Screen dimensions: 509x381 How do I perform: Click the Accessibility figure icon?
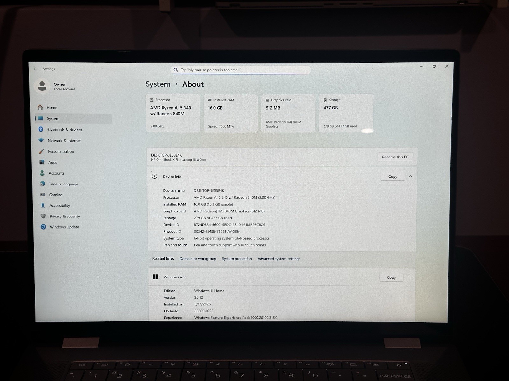43,205
